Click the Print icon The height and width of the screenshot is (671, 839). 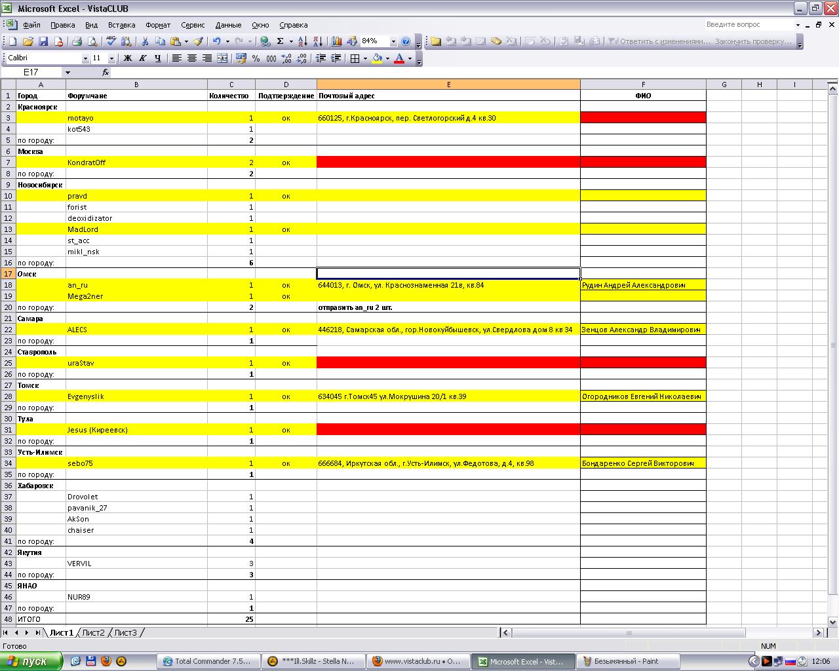click(x=77, y=41)
